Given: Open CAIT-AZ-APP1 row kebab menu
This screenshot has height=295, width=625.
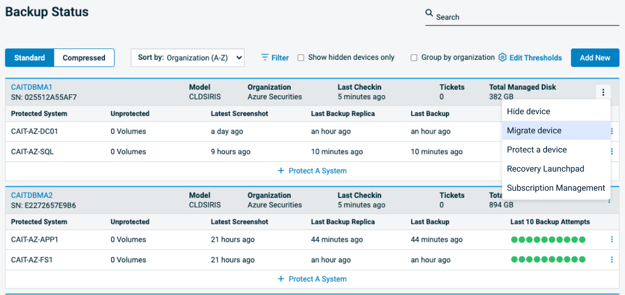Looking at the screenshot, I should [x=611, y=240].
